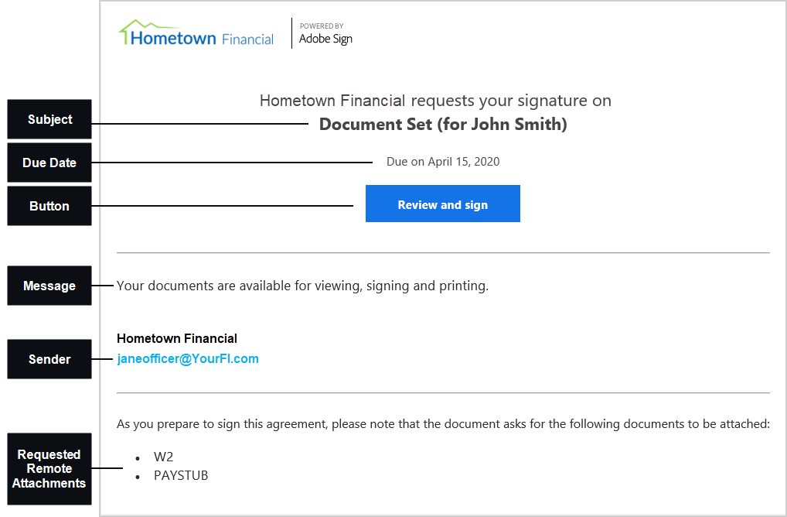This screenshot has height=517, width=787.
Task: Click the Due on April 15, 2020 text
Action: coord(443,162)
